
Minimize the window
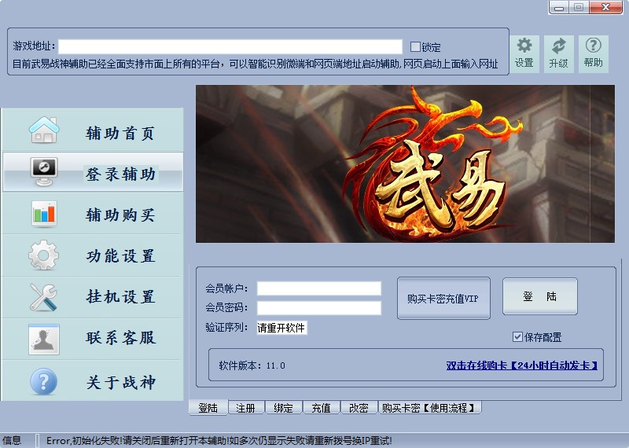pos(559,7)
